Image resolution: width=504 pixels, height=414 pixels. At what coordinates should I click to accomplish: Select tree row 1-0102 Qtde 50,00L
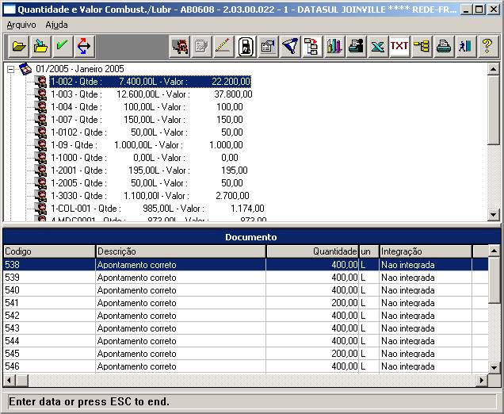[x=147, y=132]
